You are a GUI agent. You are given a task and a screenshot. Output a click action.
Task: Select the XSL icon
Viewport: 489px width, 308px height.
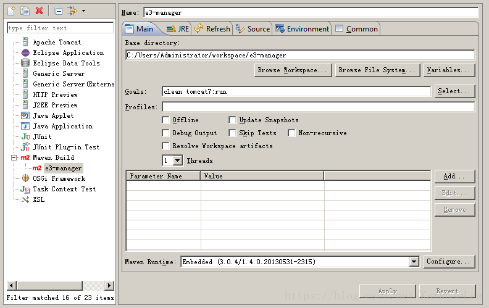pos(25,199)
